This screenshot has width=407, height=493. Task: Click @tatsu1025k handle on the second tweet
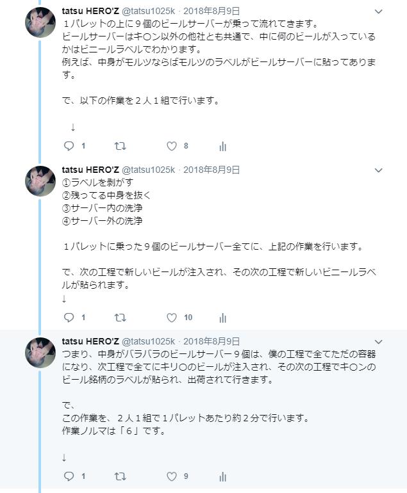[x=148, y=170]
